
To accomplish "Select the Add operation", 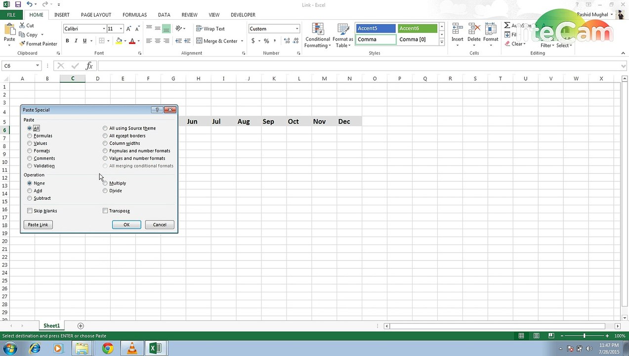I will (30, 191).
